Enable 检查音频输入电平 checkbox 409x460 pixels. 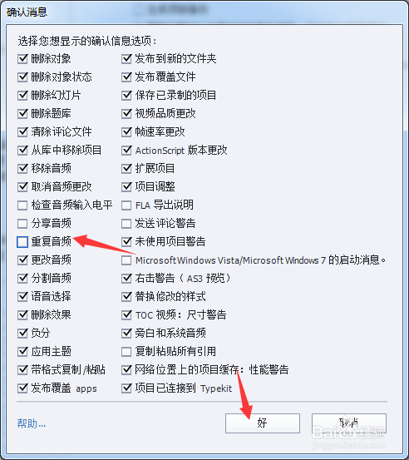coord(22,205)
